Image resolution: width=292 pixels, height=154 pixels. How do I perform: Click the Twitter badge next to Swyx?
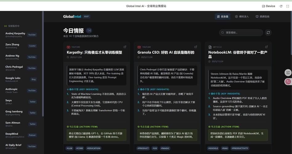click(33, 102)
